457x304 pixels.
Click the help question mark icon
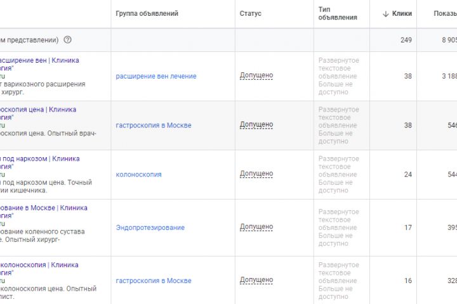pos(68,40)
